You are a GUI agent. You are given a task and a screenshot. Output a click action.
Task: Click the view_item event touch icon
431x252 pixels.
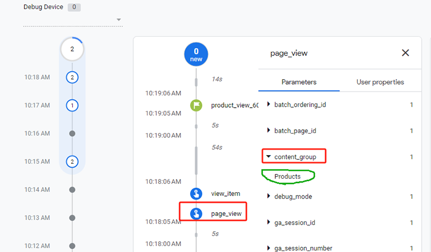pos(196,193)
